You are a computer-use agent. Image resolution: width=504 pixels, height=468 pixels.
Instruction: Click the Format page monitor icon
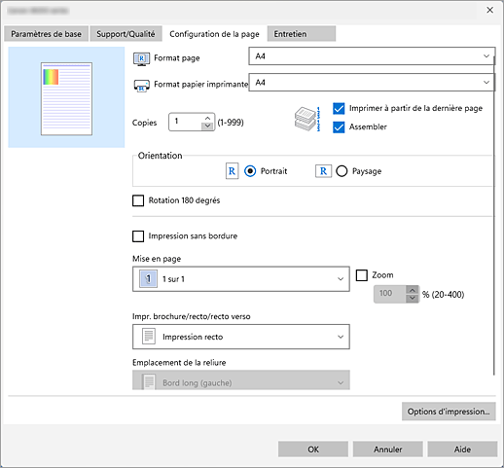tap(141, 58)
